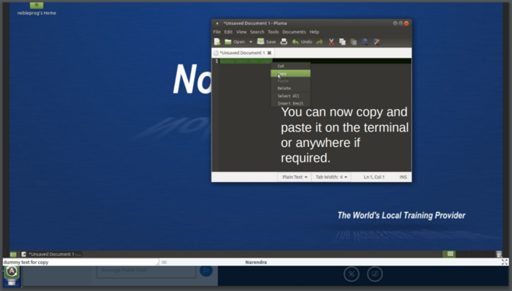Open the File menu

tap(217, 32)
